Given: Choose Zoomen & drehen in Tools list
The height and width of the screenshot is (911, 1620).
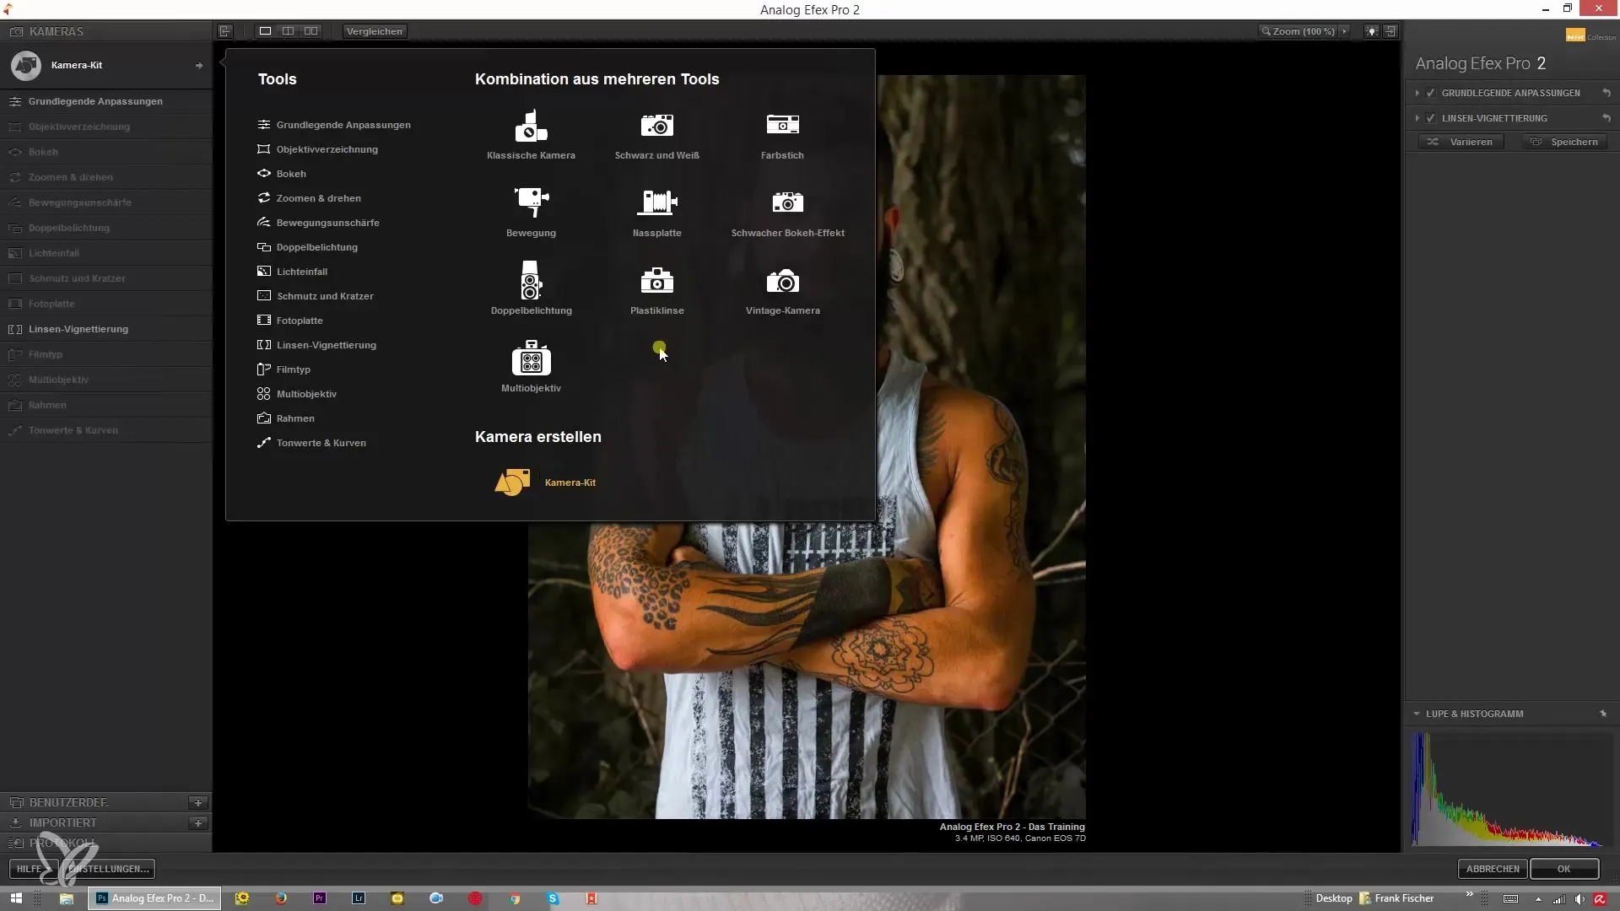Looking at the screenshot, I should tap(309, 198).
